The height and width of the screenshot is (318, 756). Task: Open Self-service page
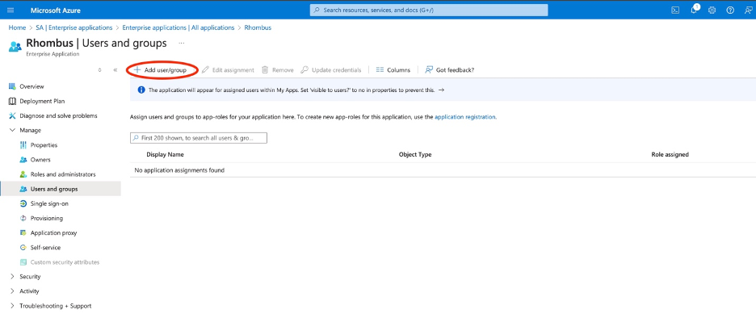[45, 248]
